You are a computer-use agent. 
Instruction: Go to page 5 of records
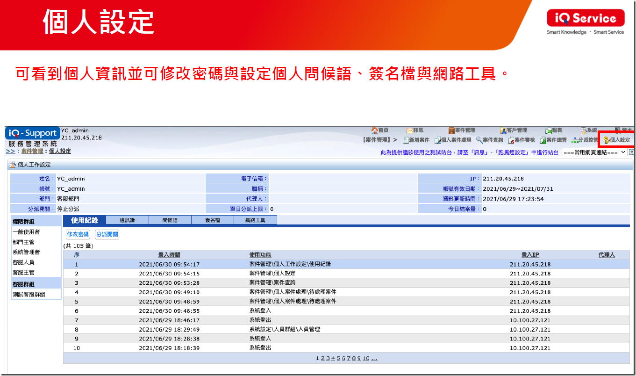[x=338, y=358]
